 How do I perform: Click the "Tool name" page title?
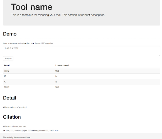point(32,7)
